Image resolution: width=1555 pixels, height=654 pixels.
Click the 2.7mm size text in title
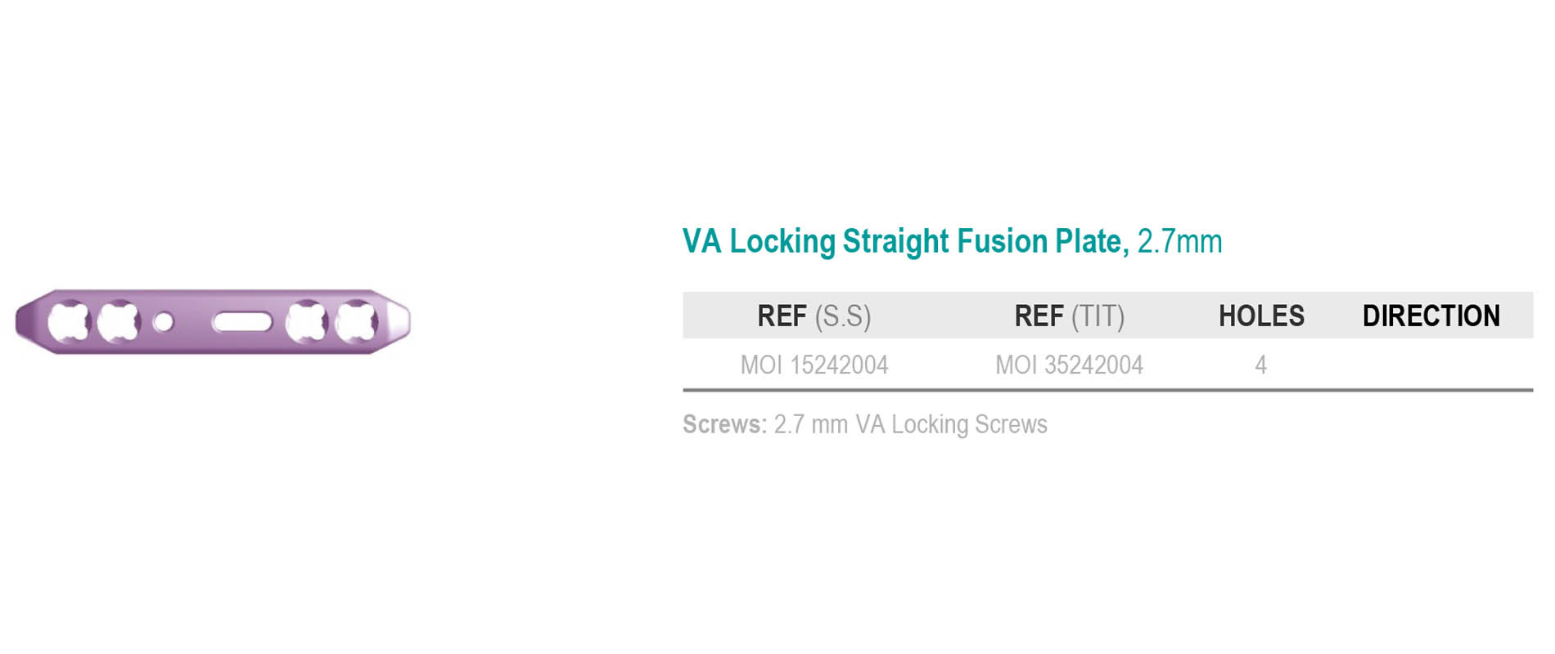tap(1179, 241)
